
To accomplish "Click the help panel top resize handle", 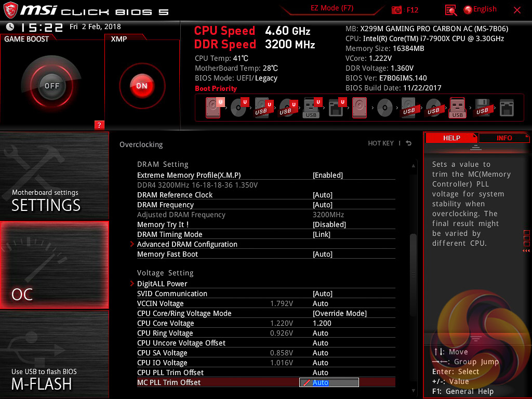I will pyautogui.click(x=476, y=147).
